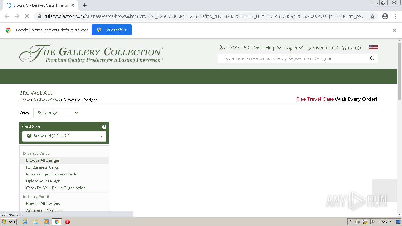The height and width of the screenshot is (226, 402).
Task: Click Favorites (0) link
Action: (325, 48)
